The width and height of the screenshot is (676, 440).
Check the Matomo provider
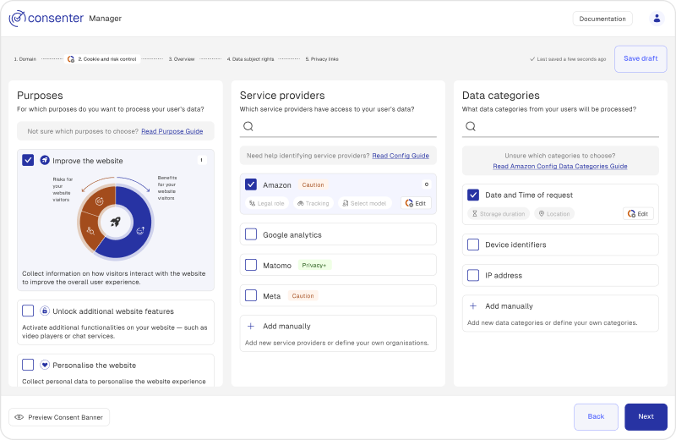251,265
